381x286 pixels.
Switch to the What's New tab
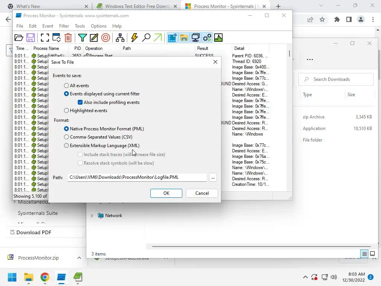pyautogui.click(x=47, y=6)
